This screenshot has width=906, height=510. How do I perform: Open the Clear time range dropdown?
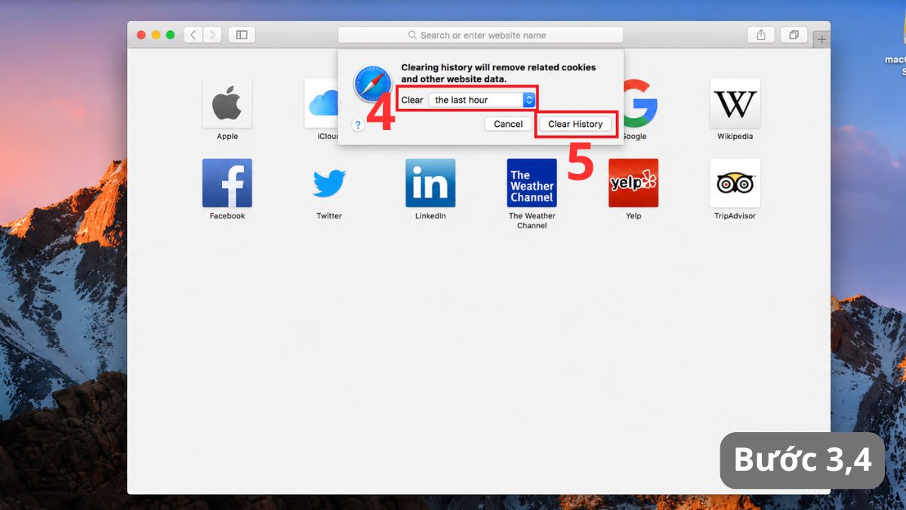pyautogui.click(x=482, y=100)
